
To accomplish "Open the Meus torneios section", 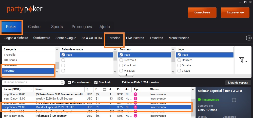I will (179, 38).
